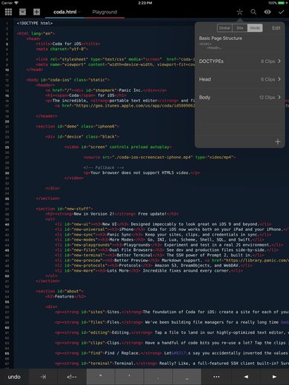This screenshot has width=289, height=385.
Task: Open the sites grid view
Action: point(8,12)
